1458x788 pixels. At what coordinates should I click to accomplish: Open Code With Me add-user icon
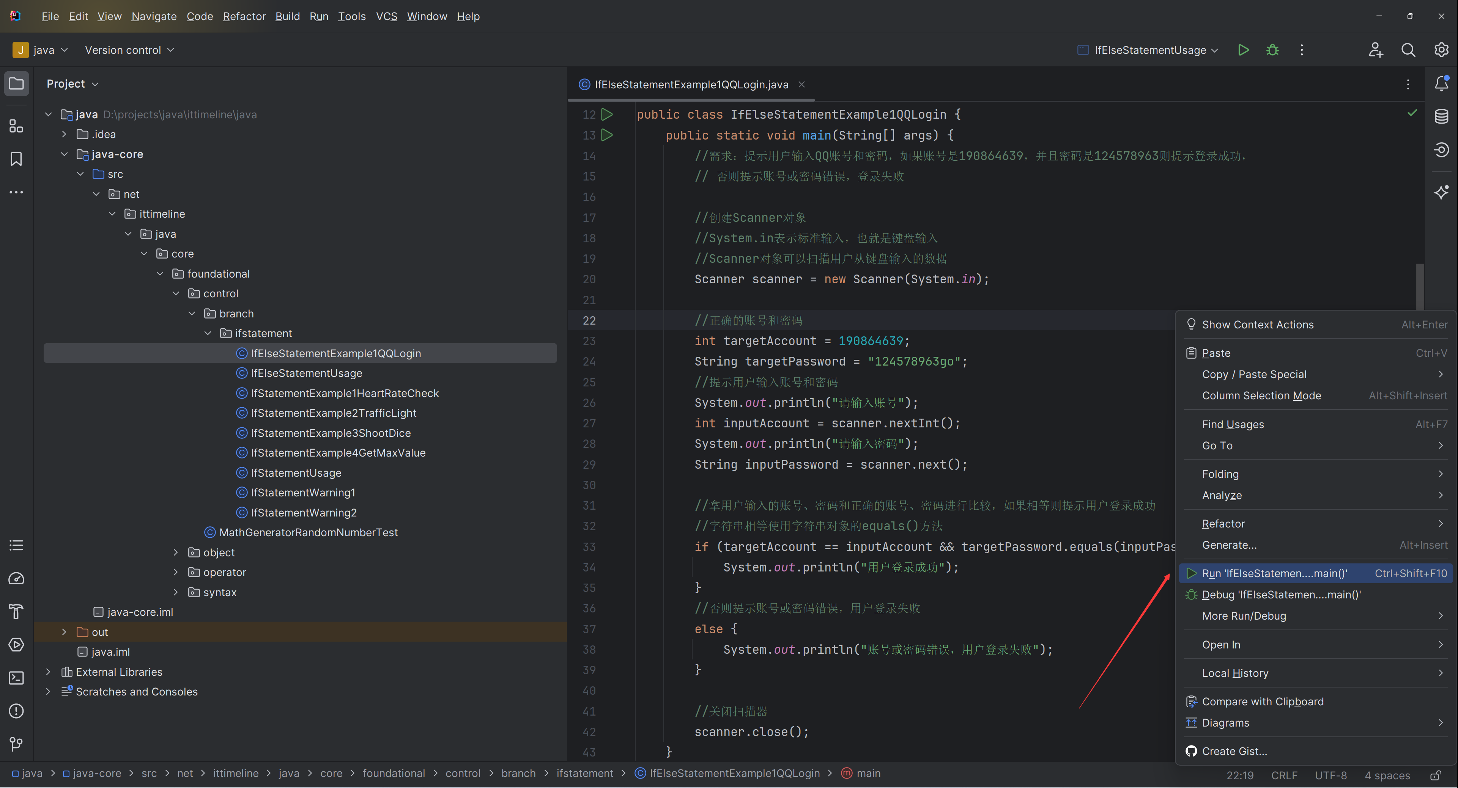click(1376, 50)
